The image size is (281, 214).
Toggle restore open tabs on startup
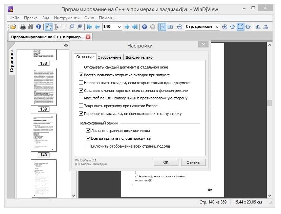81,75
